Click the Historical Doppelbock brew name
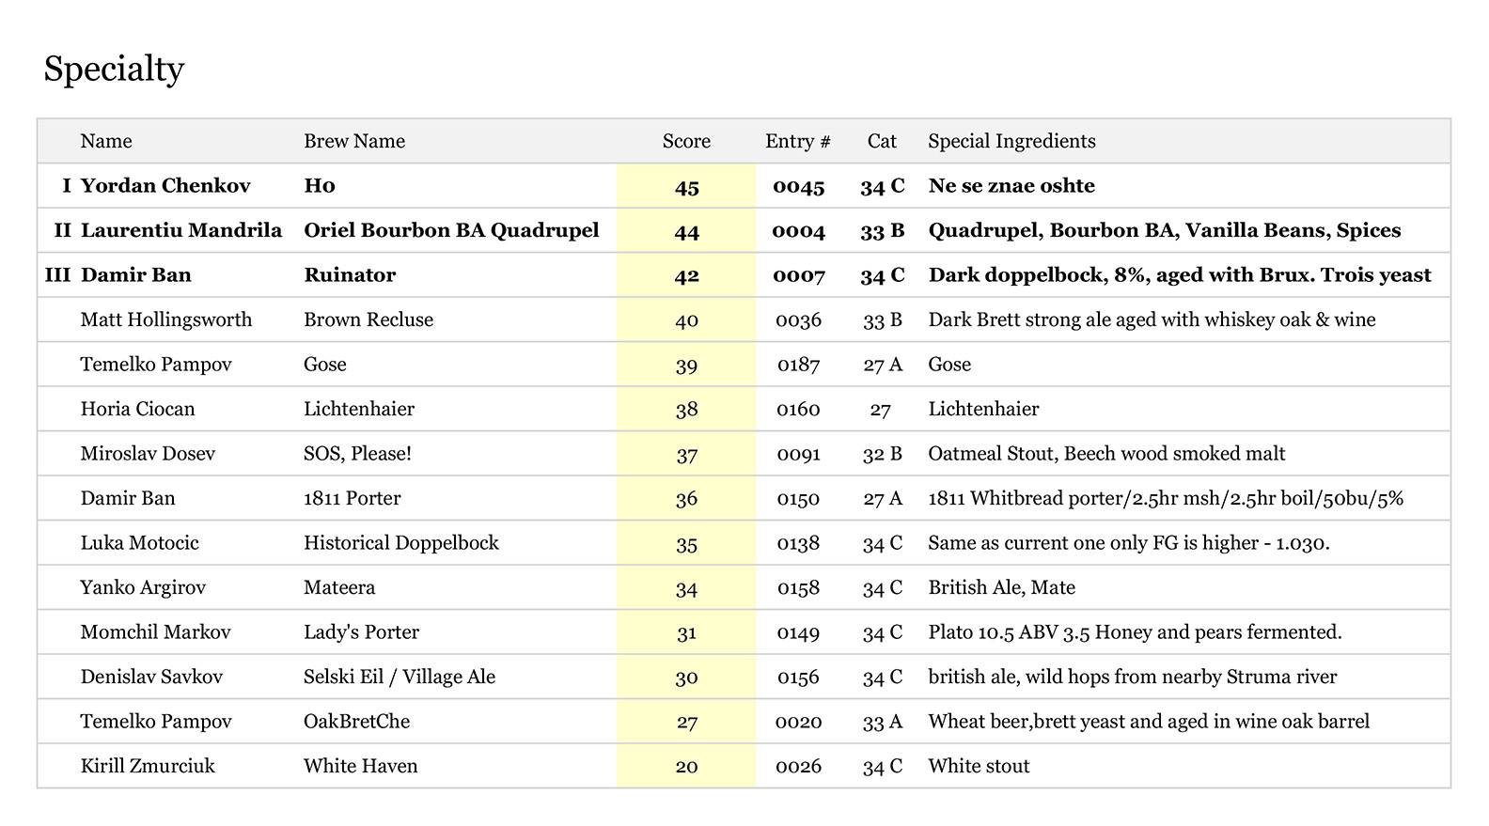Viewport: 1489px width, 826px height. pyautogui.click(x=400, y=543)
